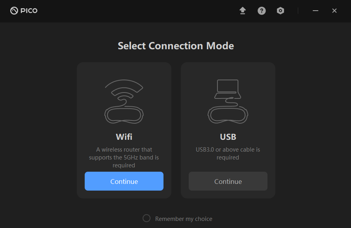Continue with Wifi connection
The image size is (351, 228).
point(124,181)
